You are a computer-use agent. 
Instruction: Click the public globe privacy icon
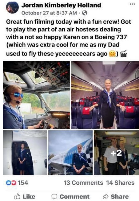(x=85, y=13)
